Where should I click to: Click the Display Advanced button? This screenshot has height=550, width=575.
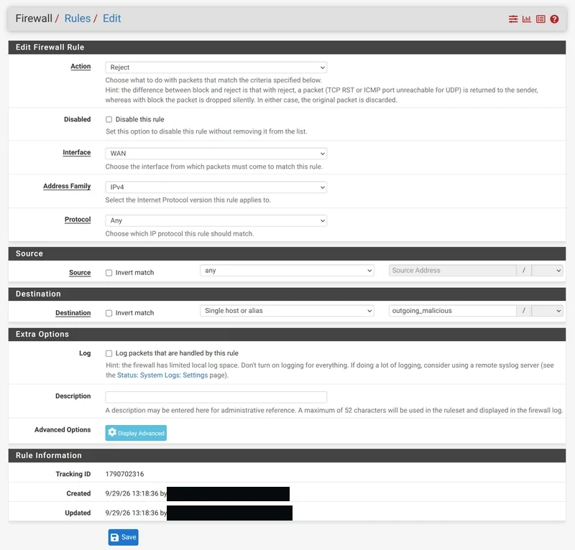point(136,433)
